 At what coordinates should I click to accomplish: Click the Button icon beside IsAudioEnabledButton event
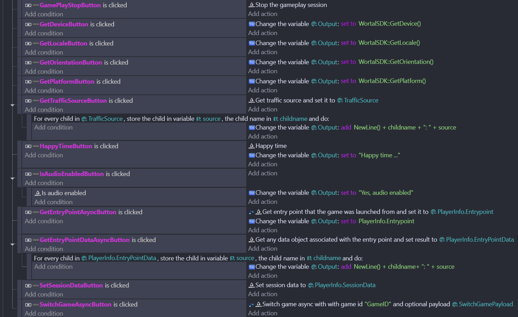[28, 174]
